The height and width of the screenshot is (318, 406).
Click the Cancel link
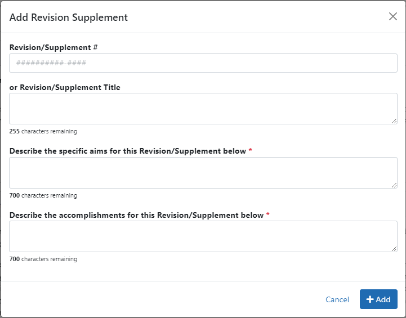[337, 299]
